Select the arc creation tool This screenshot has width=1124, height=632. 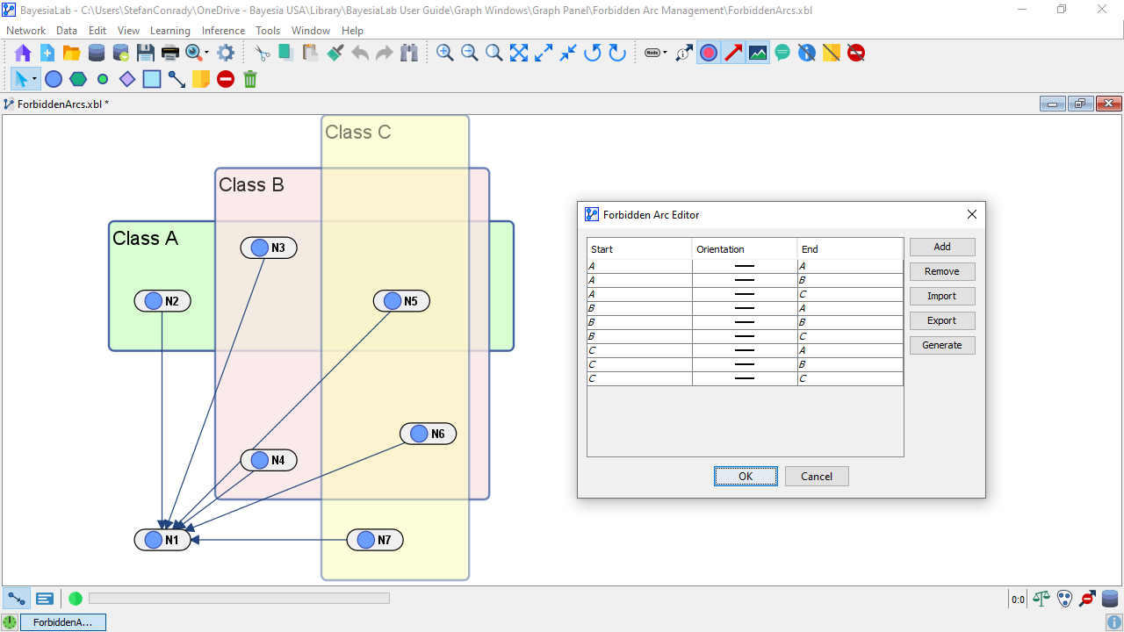[177, 79]
